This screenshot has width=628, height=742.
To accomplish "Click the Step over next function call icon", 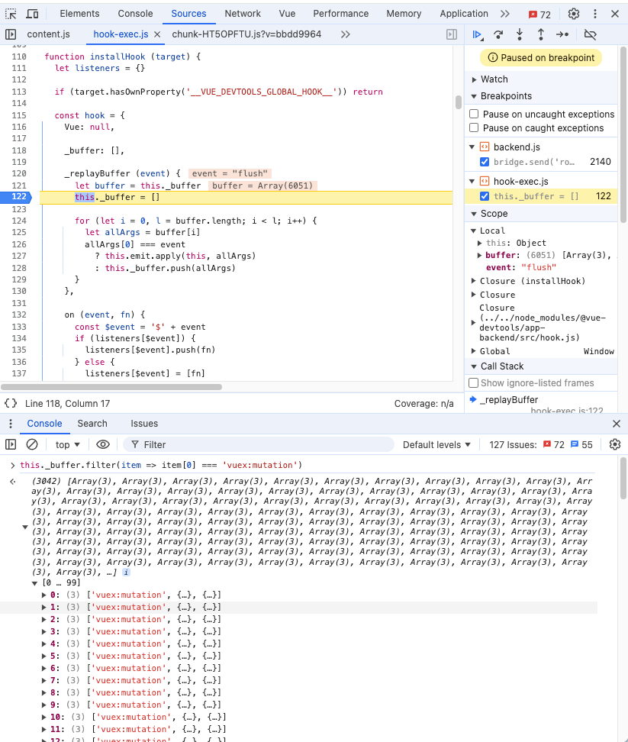I will coord(498,34).
